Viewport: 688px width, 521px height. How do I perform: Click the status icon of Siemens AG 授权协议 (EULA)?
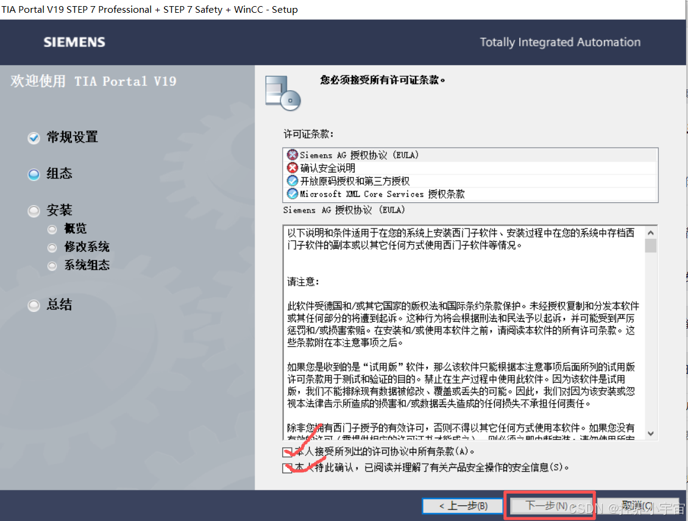293,155
